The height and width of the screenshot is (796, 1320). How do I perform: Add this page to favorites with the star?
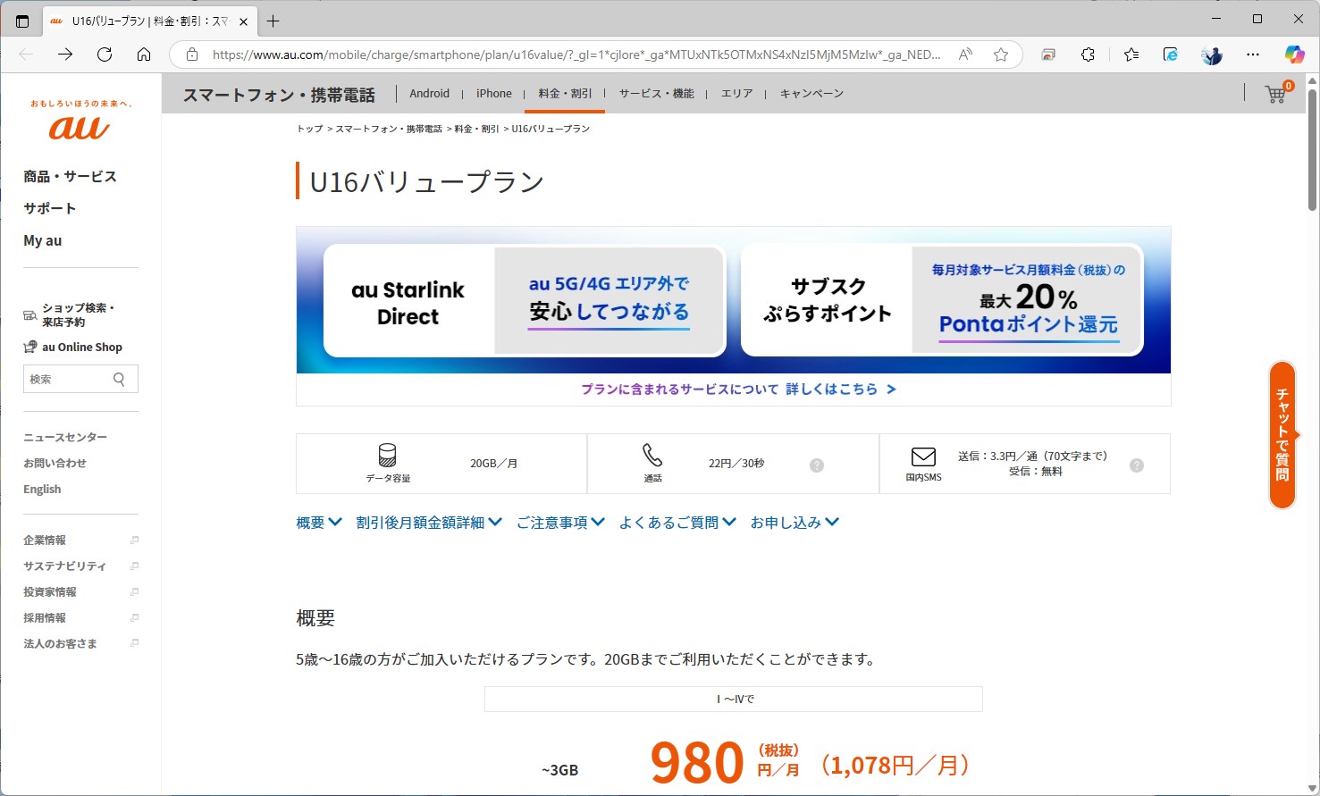(x=1002, y=54)
